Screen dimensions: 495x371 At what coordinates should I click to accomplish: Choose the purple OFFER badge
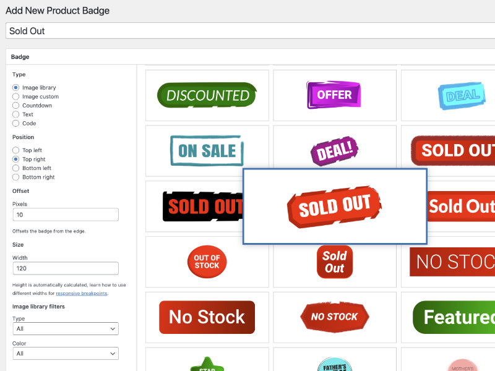(x=334, y=95)
